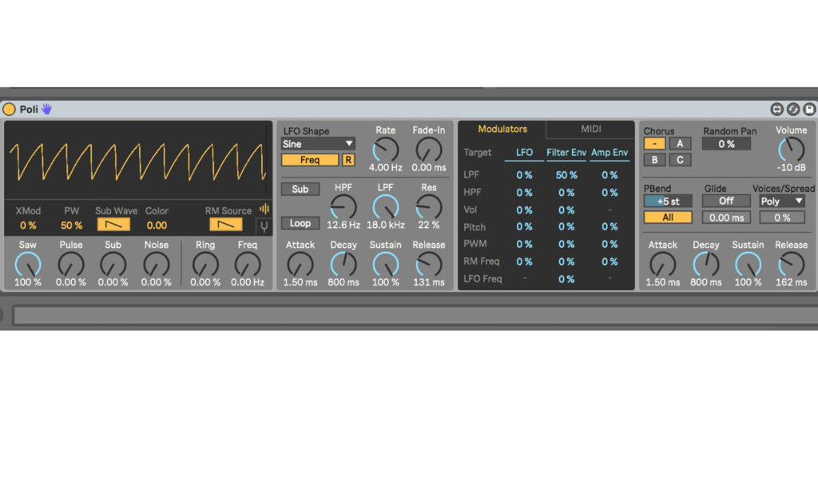Enable LFO retrigger R button

point(348,160)
